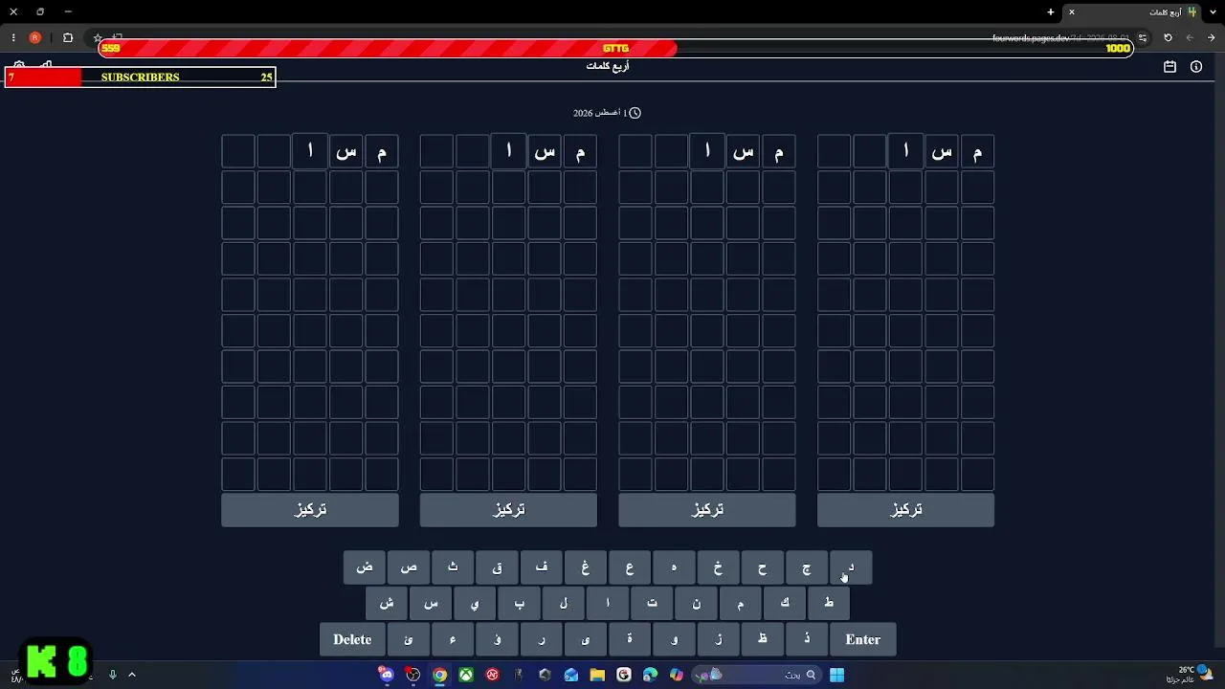This screenshot has width=1225, height=689.
Task: Tap the ي key on the keyboard
Action: [475, 603]
